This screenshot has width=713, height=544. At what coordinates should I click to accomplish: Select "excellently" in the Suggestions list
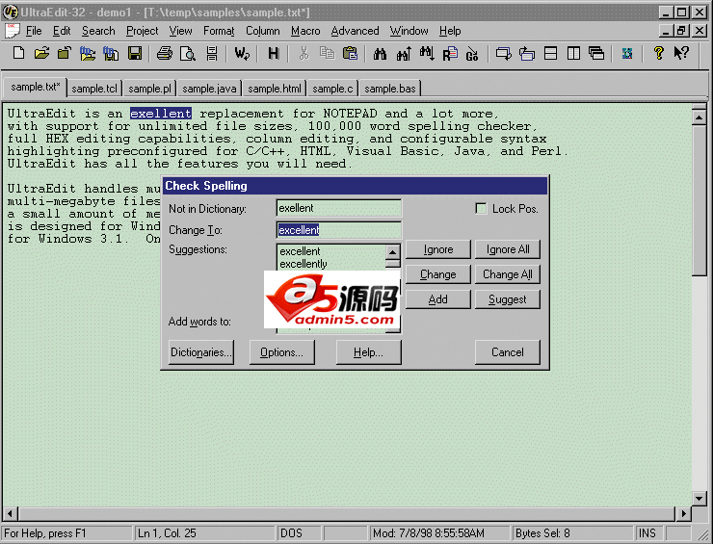click(304, 264)
